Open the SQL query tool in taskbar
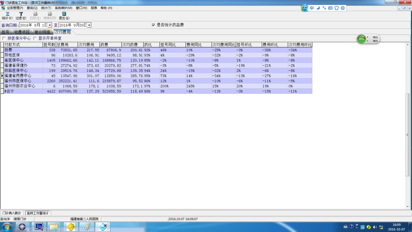The width and height of the screenshot is (412, 232). click(39, 227)
